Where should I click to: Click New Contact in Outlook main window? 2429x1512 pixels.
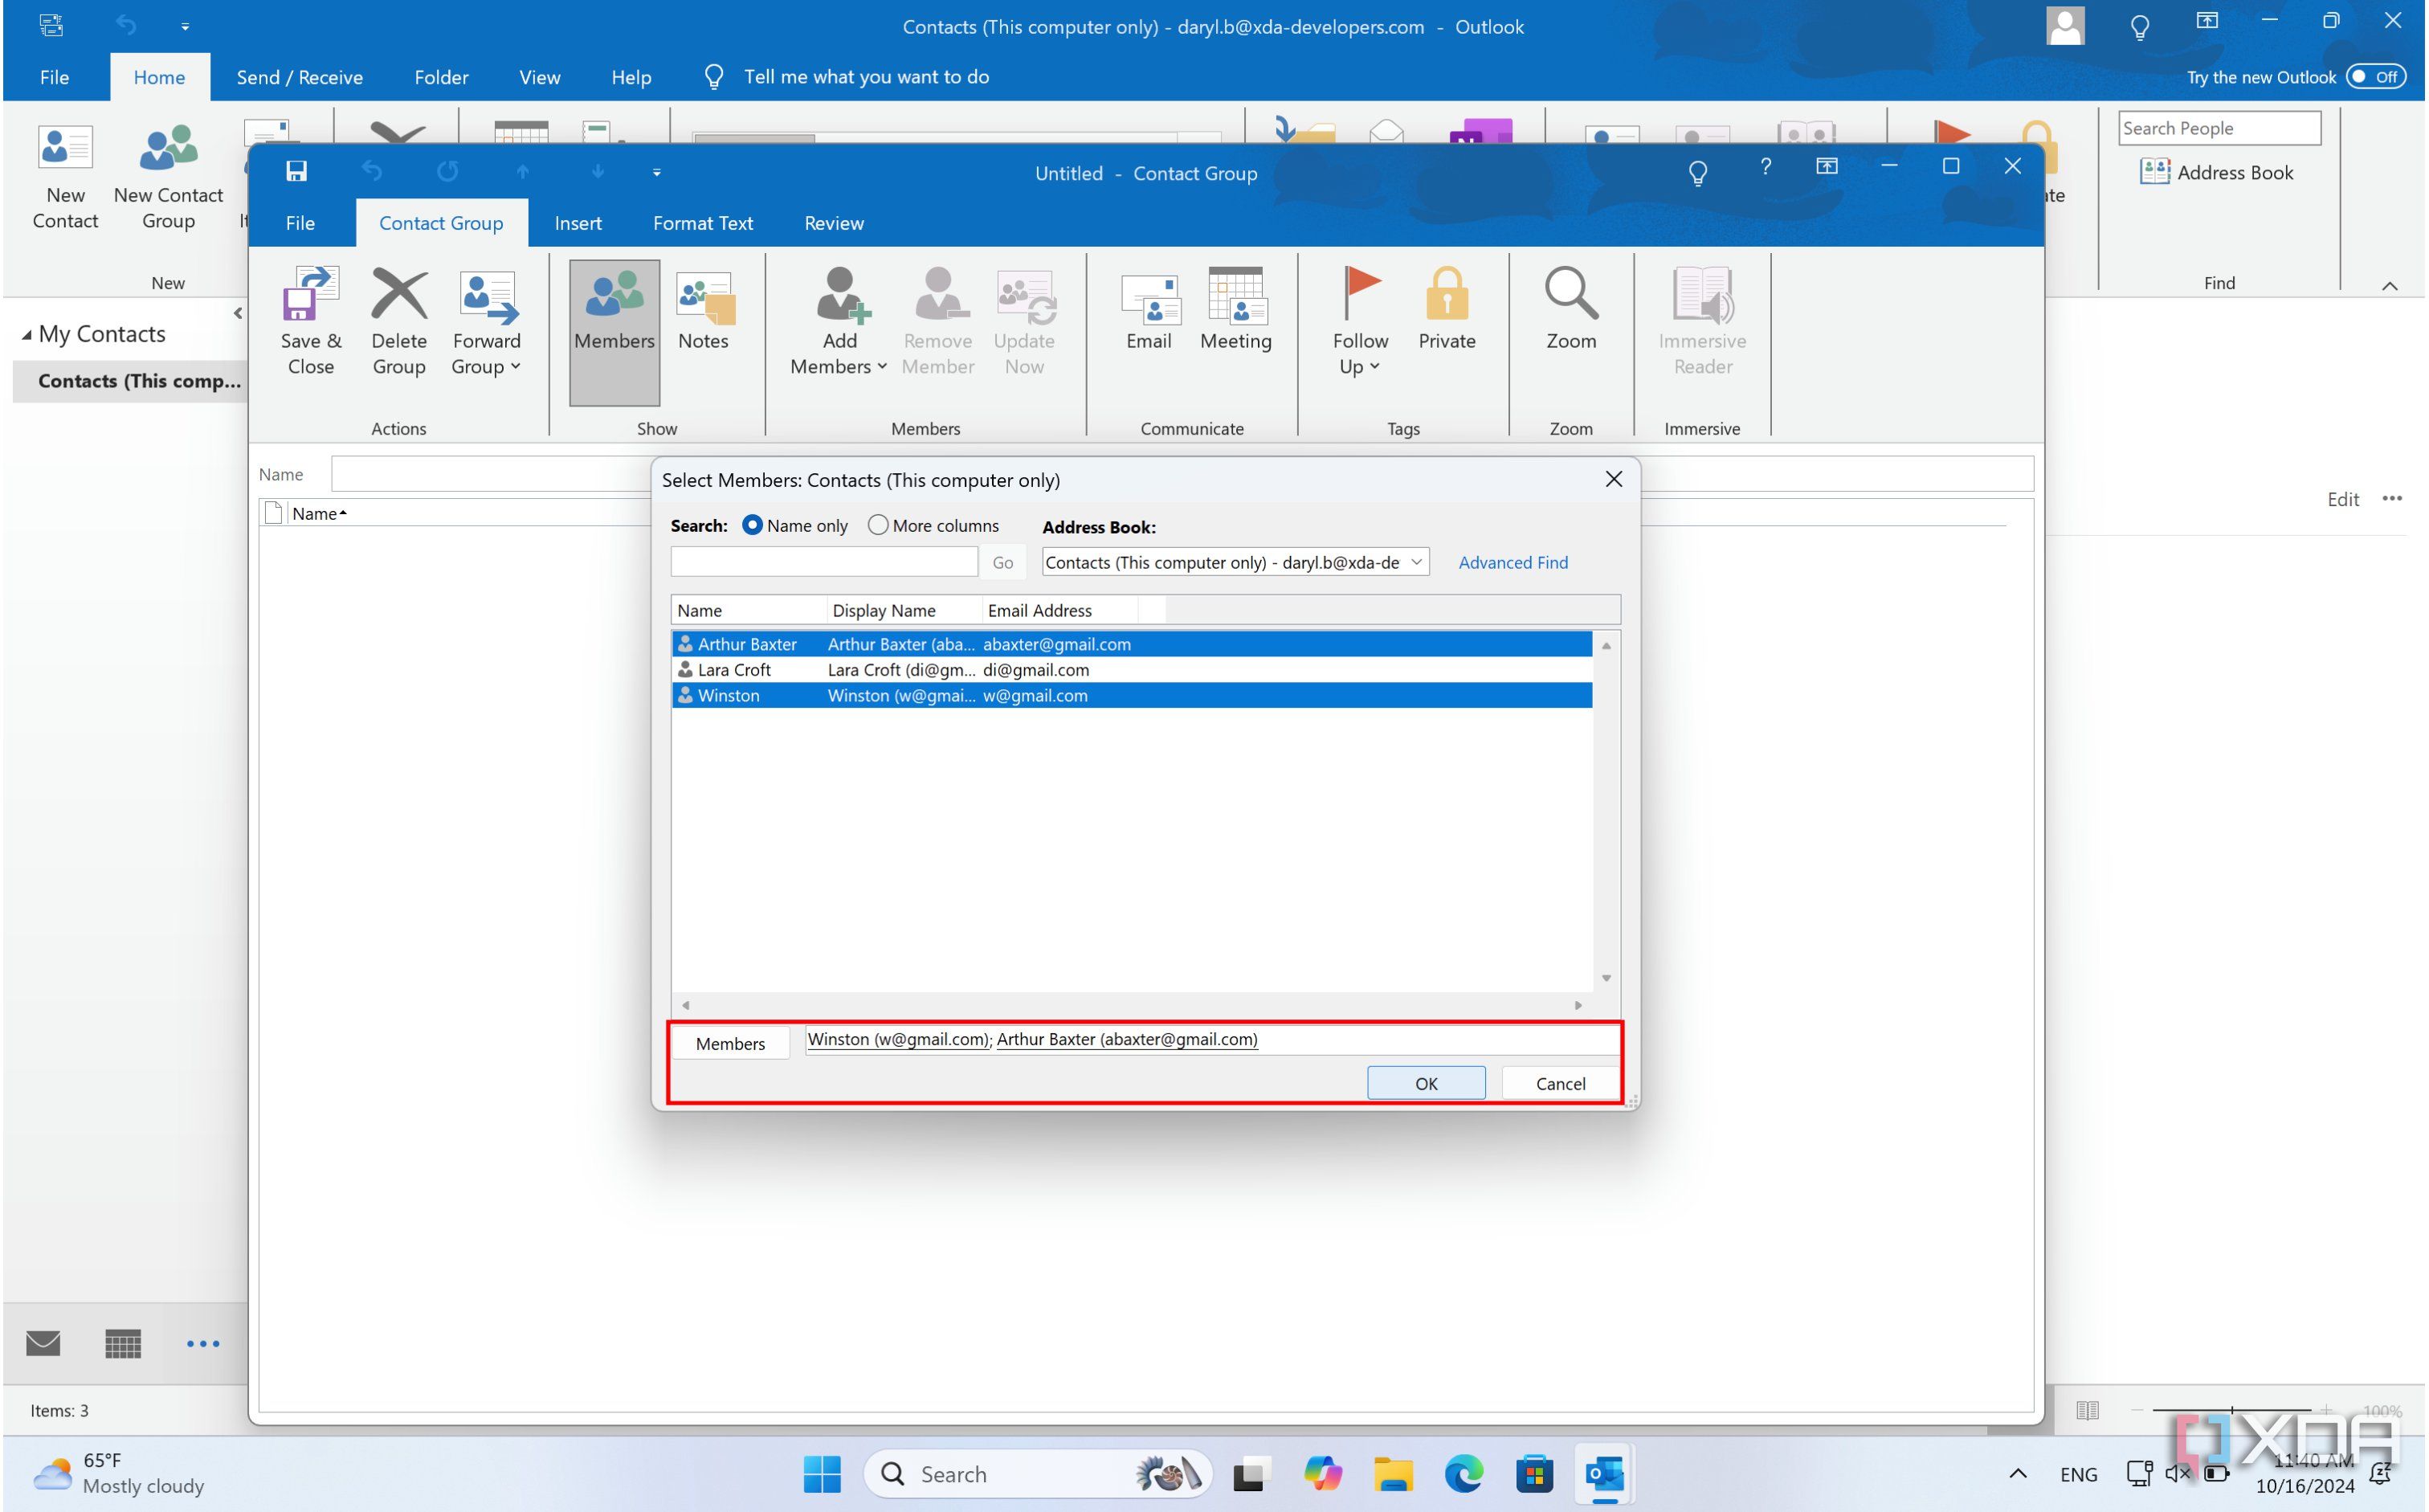coord(65,178)
